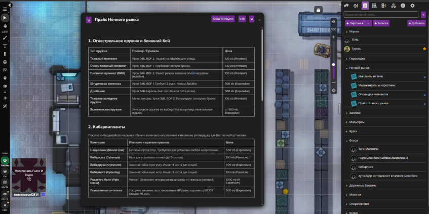Click the magnifier button in handout header
Image resolution: width=429 pixels, height=214 pixels.
click(x=252, y=19)
